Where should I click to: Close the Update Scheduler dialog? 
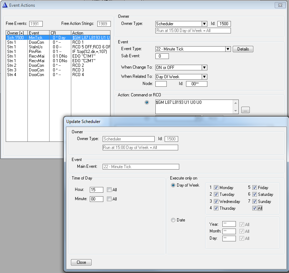[x=81, y=262]
